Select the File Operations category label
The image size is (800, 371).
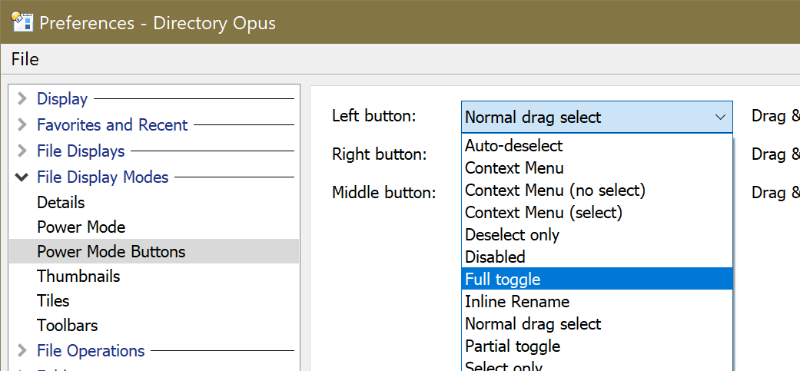91,350
